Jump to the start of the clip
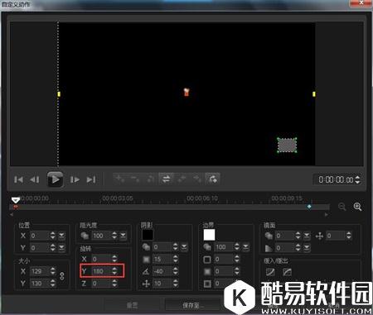Viewport: 373px width, 315px height. [18, 179]
